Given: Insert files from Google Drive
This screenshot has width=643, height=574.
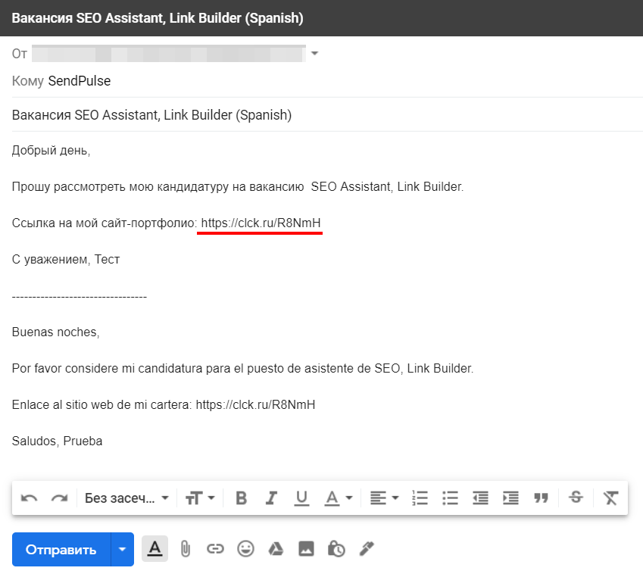Looking at the screenshot, I should tap(276, 548).
